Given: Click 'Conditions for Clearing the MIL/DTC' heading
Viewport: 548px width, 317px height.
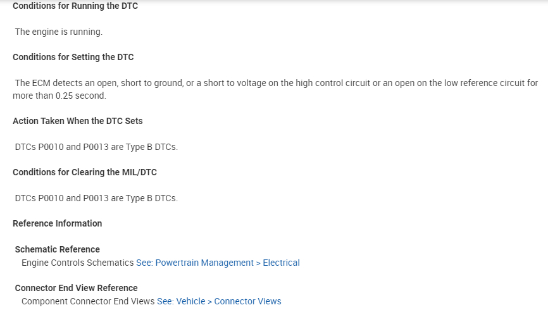Looking at the screenshot, I should (x=85, y=172).
